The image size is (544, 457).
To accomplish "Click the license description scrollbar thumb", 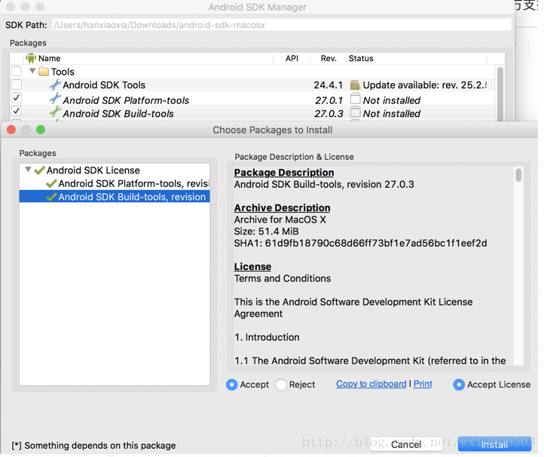I will click(x=518, y=175).
